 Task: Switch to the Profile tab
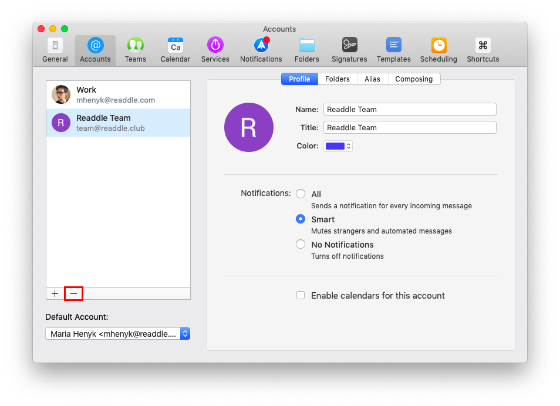(299, 79)
